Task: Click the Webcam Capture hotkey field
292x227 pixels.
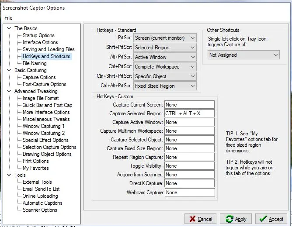Action: [x=190, y=193]
